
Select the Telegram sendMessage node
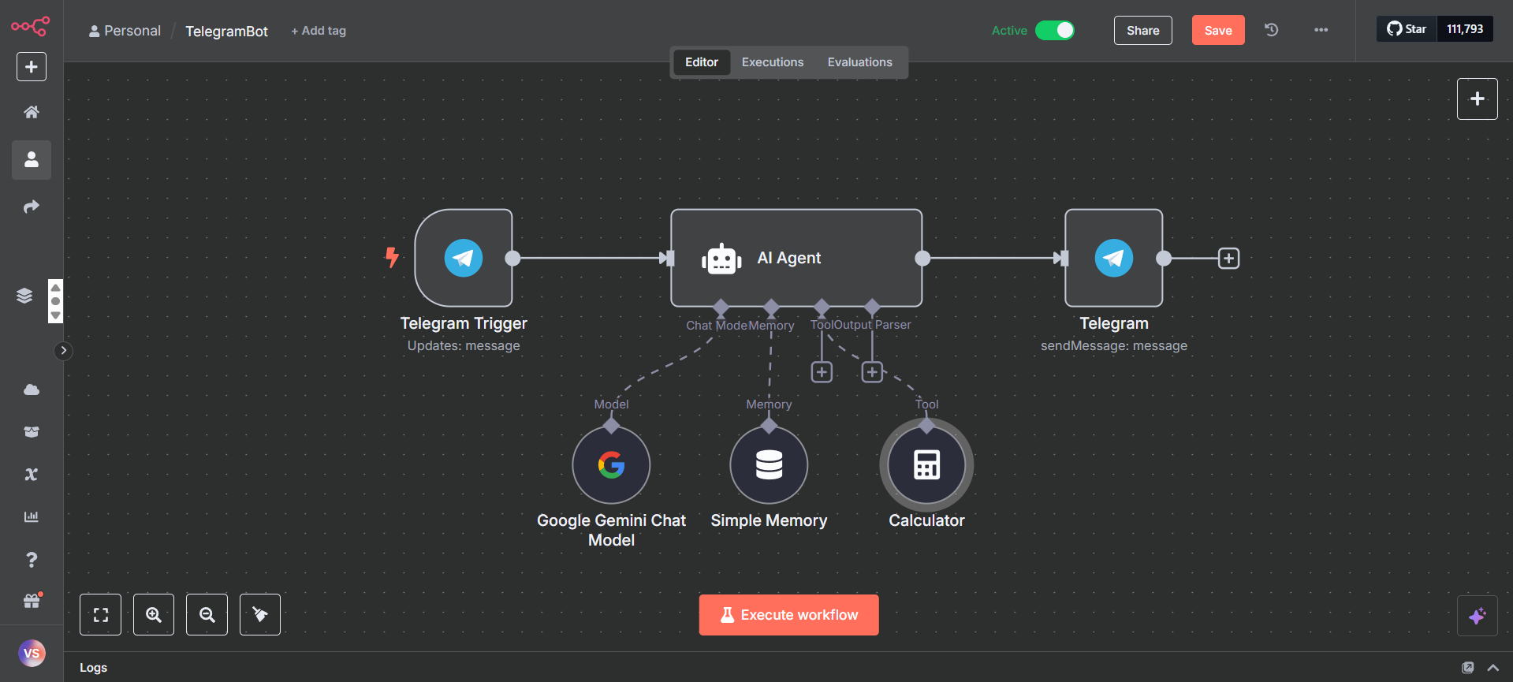[1114, 258]
